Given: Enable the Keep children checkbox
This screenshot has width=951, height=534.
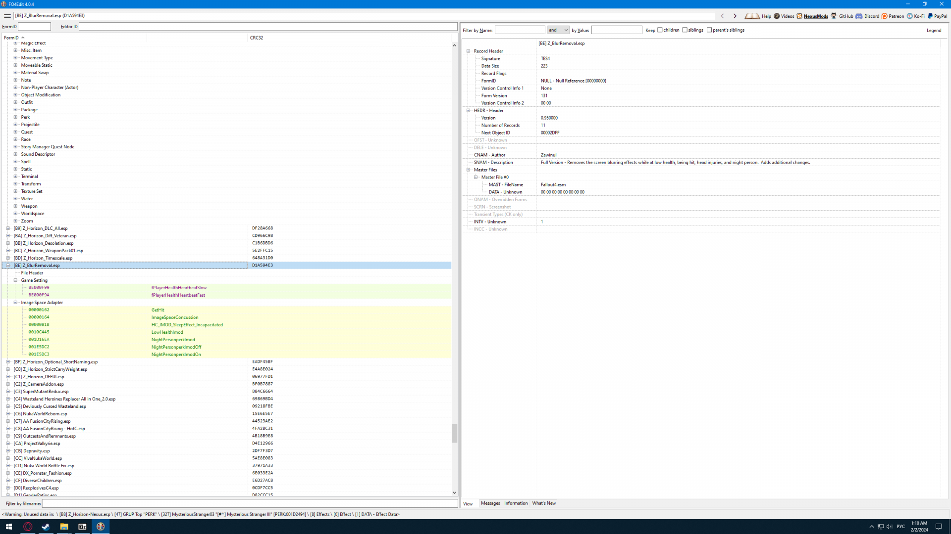Looking at the screenshot, I should pos(660,30).
